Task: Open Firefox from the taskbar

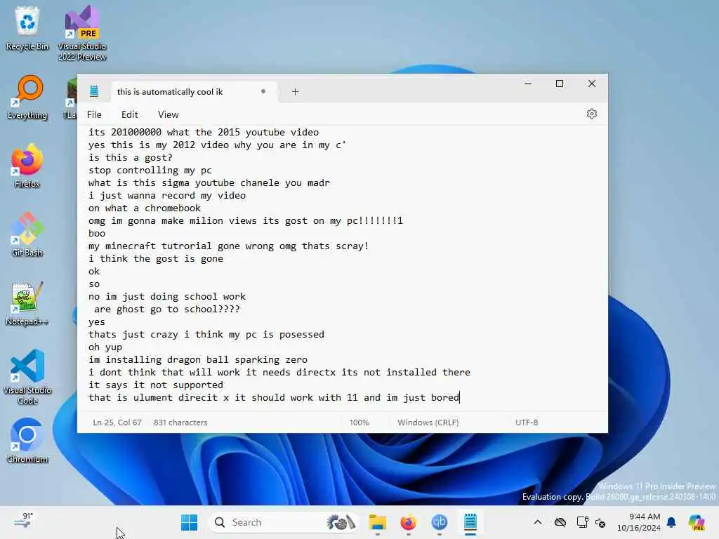Action: pos(408,522)
